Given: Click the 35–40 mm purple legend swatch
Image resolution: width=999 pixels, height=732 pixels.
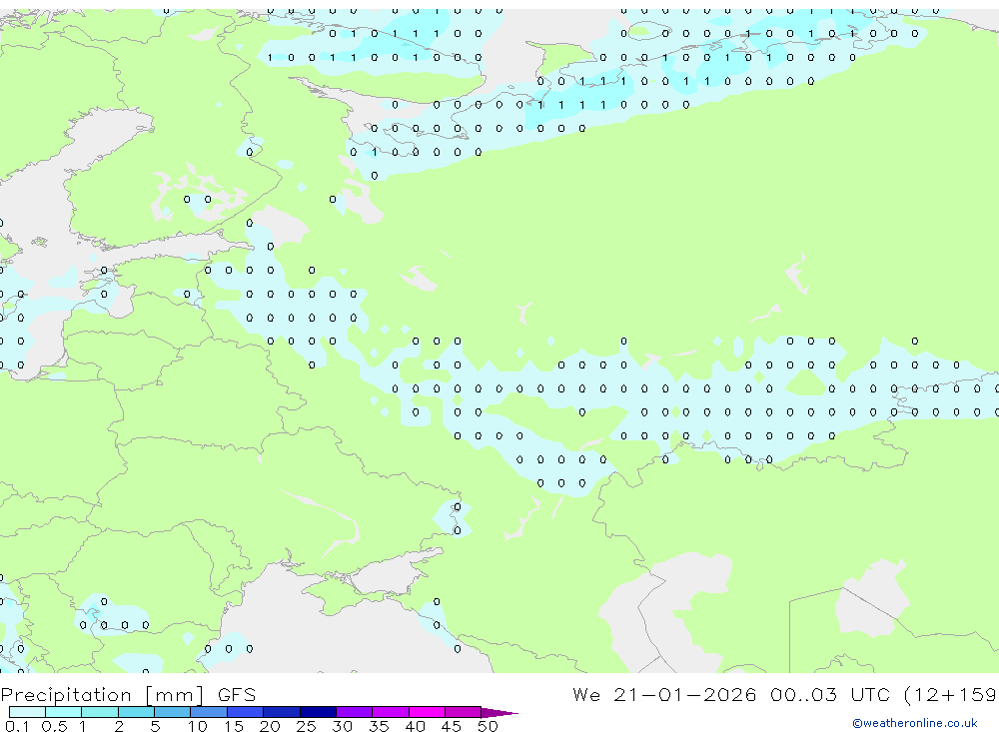Looking at the screenshot, I should point(391,712).
